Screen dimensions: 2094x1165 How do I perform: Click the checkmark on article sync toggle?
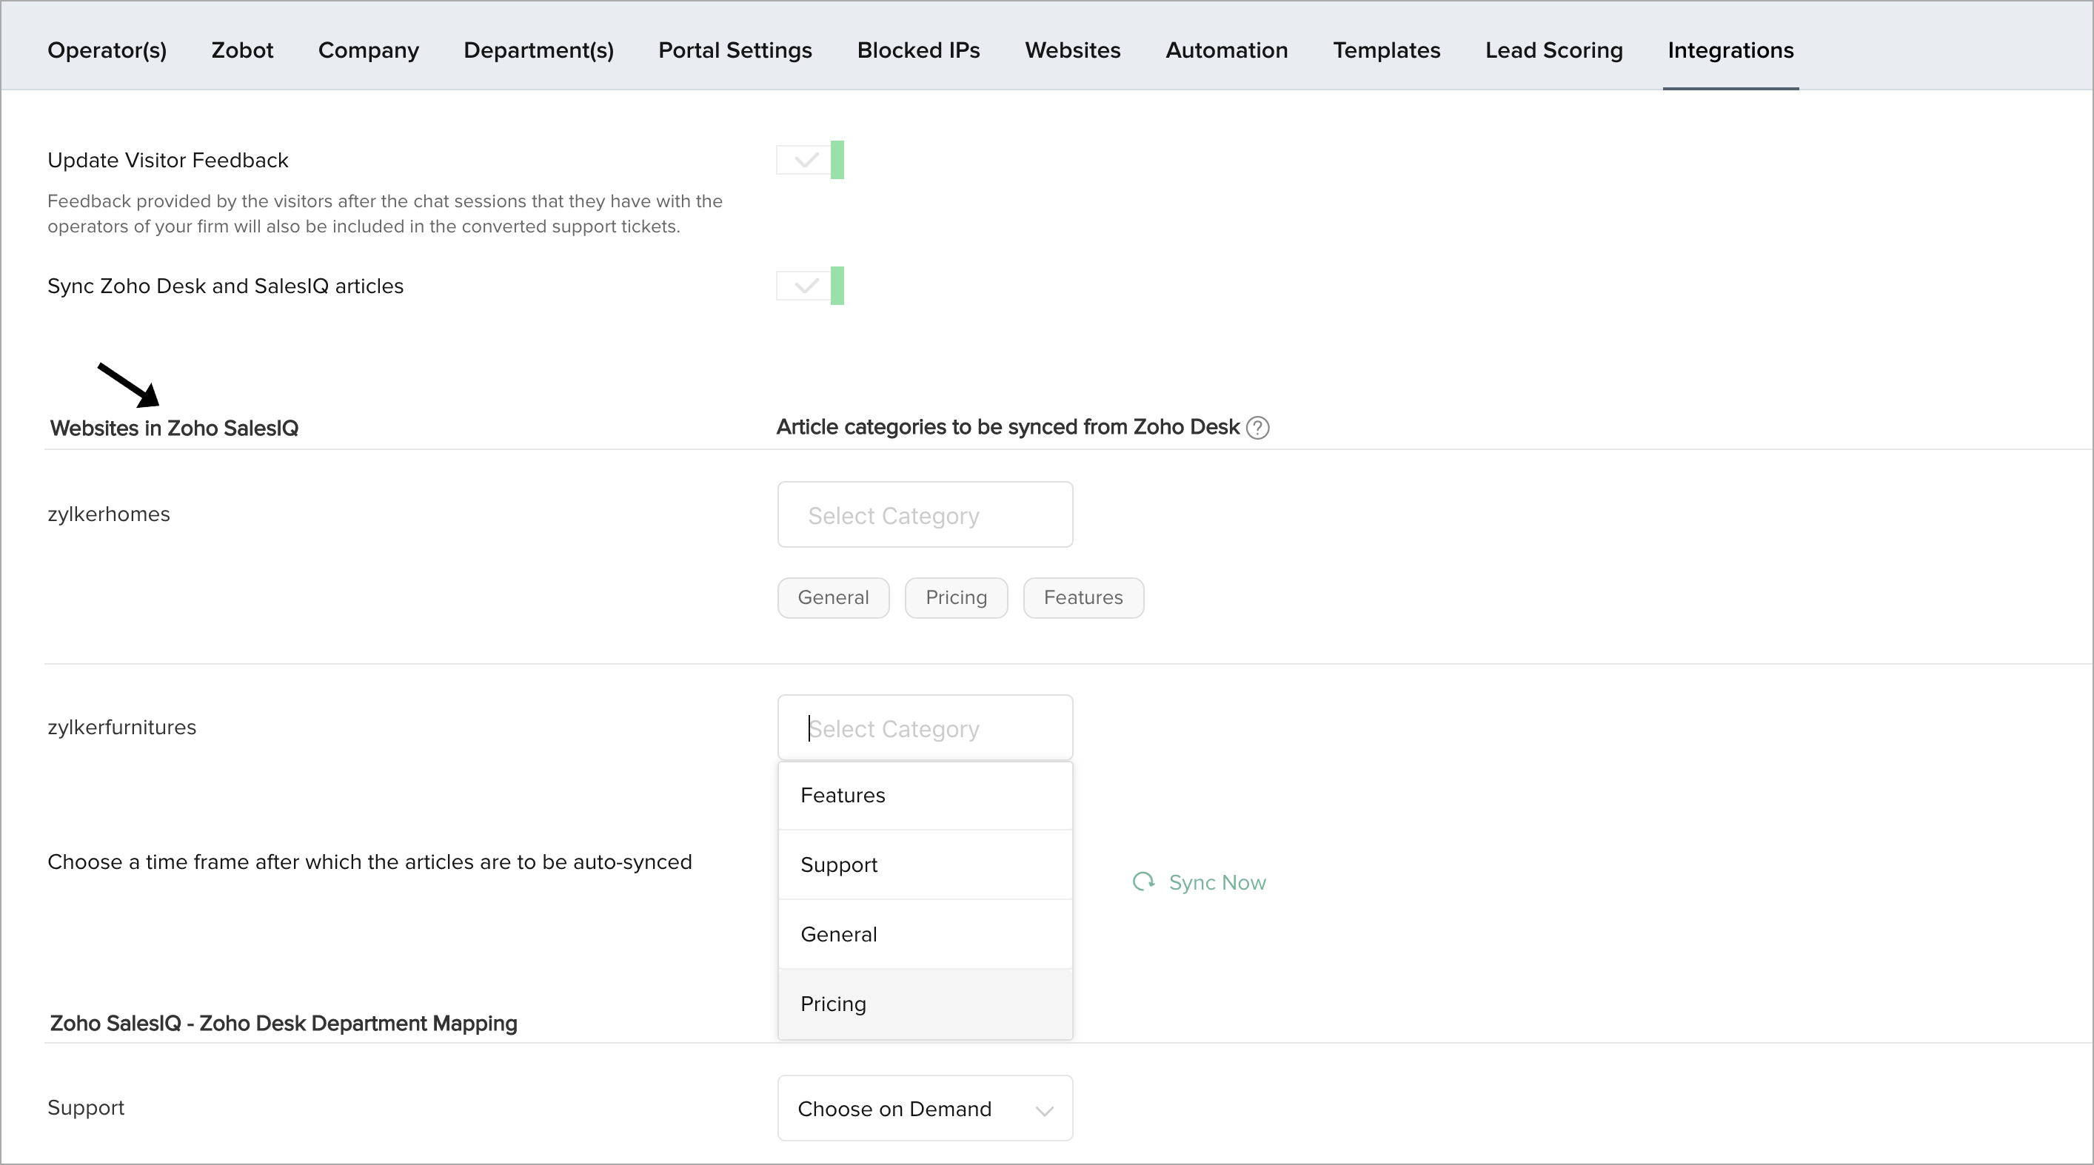(x=806, y=285)
